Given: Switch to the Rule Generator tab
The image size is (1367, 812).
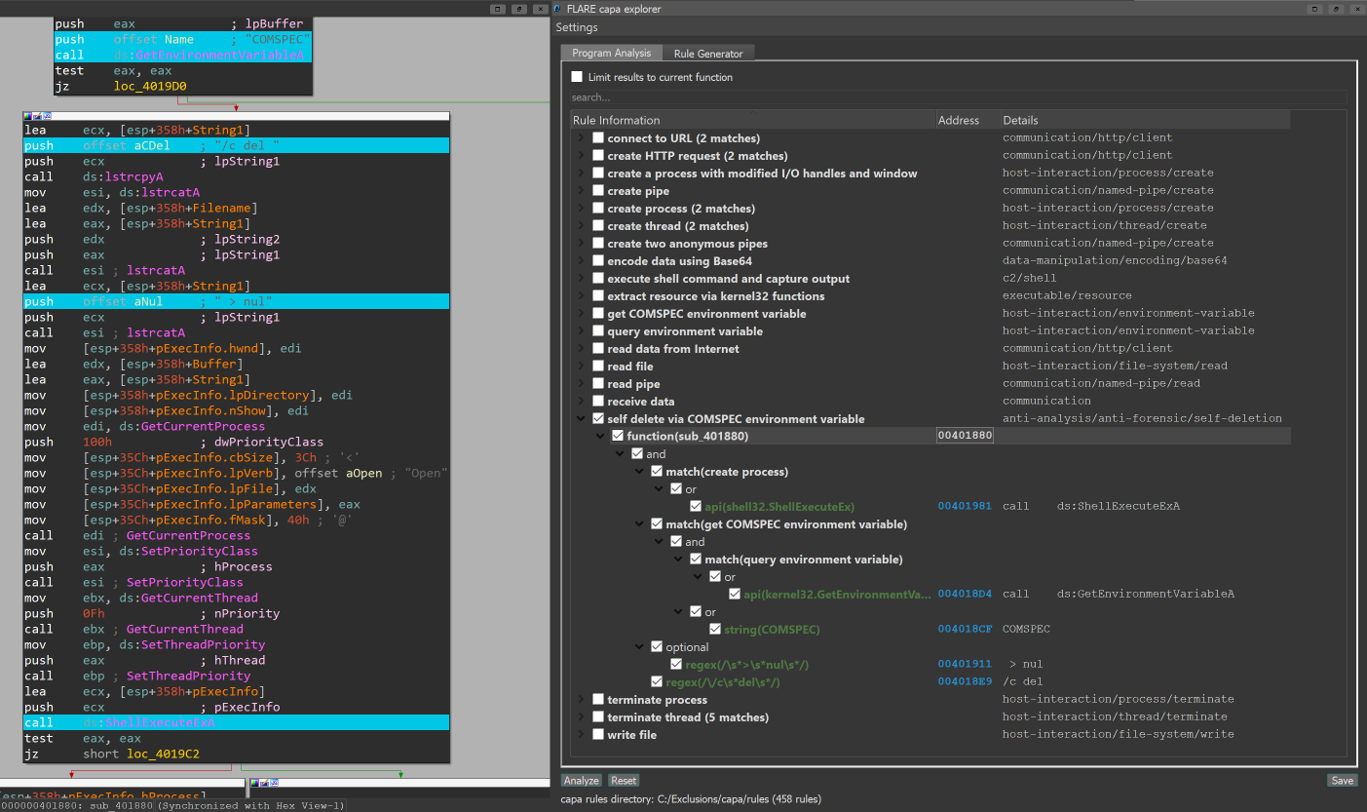Looking at the screenshot, I should tap(707, 54).
